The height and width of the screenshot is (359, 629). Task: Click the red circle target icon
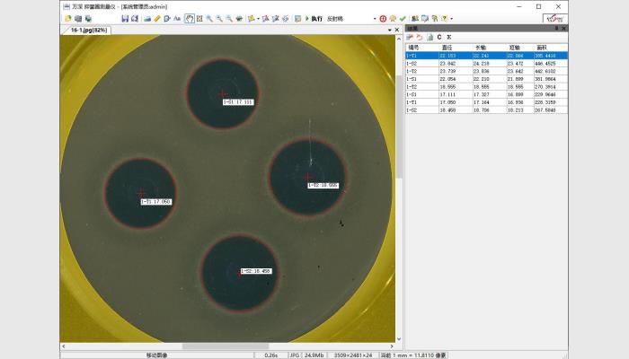point(383,18)
